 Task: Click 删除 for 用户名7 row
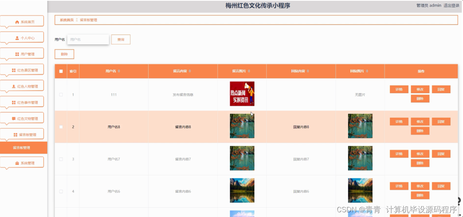[420, 163]
